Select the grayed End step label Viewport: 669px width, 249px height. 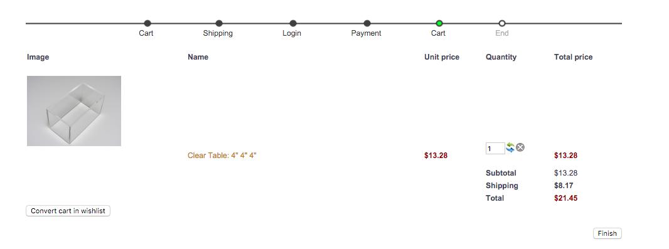[502, 33]
